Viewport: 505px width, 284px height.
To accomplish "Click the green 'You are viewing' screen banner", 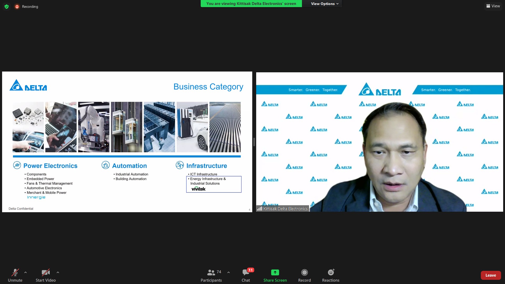I will 251,4.
